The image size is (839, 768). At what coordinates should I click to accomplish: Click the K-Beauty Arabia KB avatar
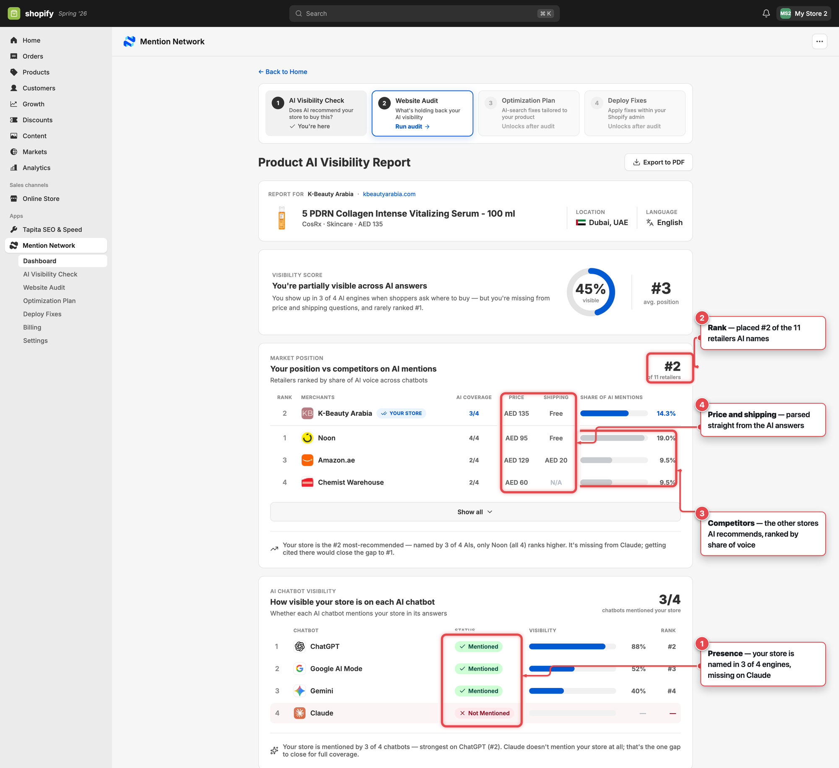pos(307,413)
